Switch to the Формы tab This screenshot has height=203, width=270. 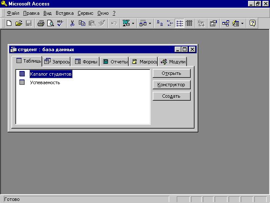coord(86,62)
